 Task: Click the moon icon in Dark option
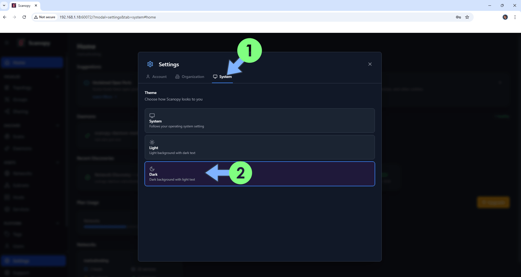click(x=152, y=169)
